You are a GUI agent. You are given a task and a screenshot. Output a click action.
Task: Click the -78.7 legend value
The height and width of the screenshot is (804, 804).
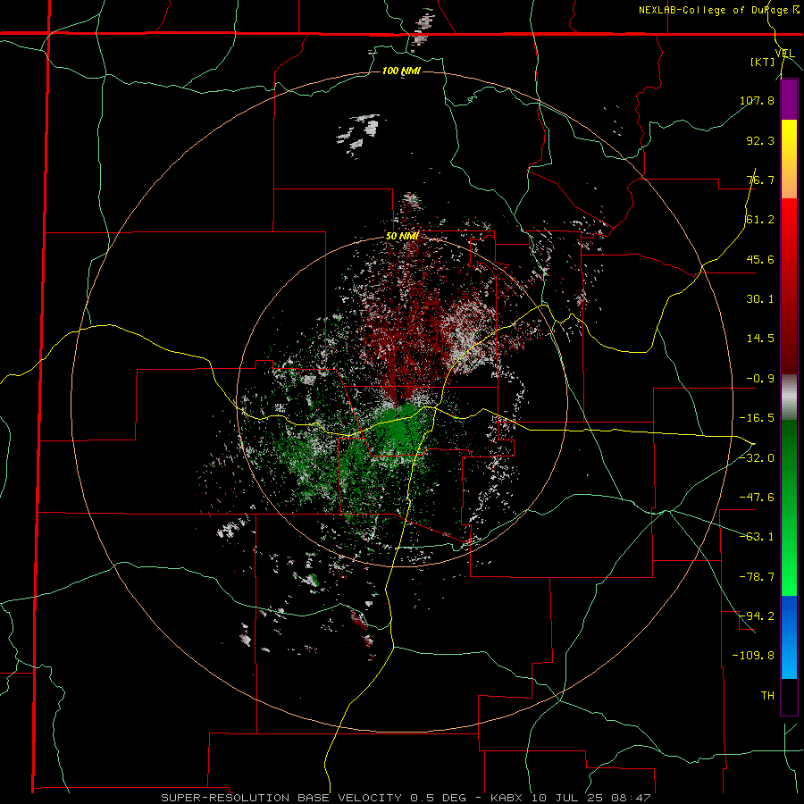(x=757, y=577)
